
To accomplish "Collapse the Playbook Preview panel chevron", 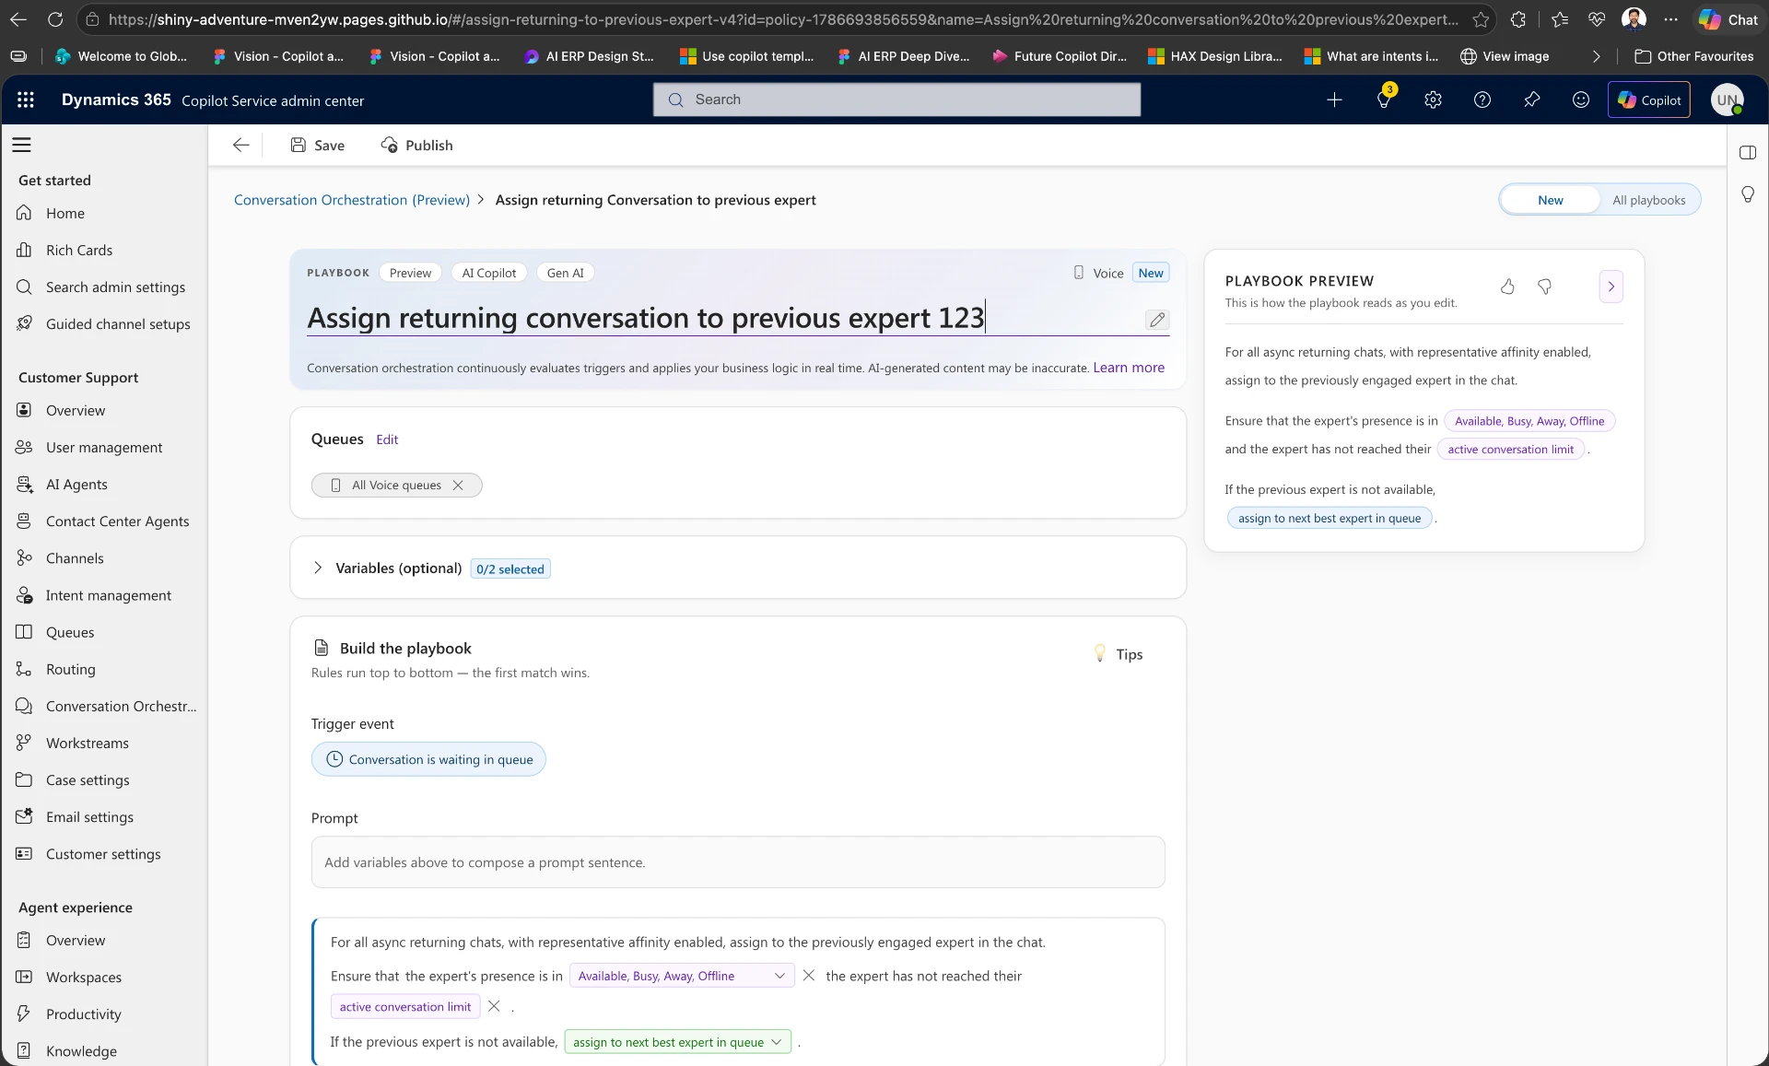I will pyautogui.click(x=1611, y=287).
